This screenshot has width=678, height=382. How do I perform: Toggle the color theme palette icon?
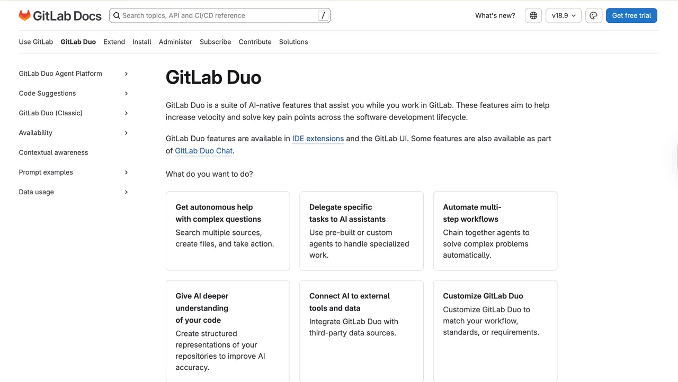pyautogui.click(x=594, y=16)
